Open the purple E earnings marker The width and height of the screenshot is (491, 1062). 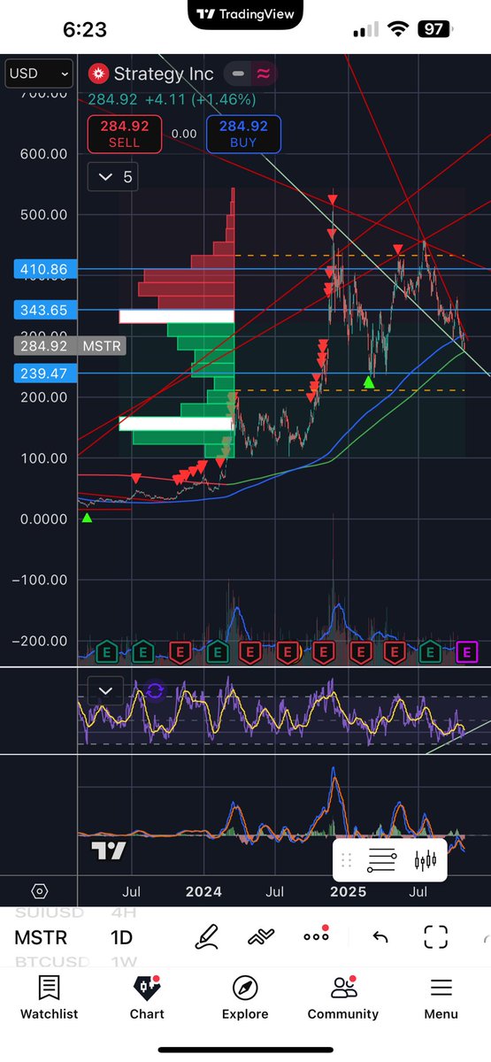point(467,653)
